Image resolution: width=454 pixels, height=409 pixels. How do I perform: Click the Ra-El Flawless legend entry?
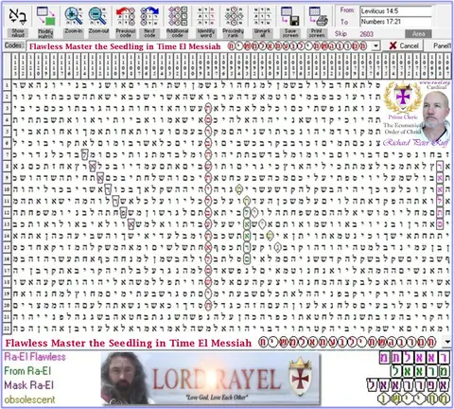35,357
